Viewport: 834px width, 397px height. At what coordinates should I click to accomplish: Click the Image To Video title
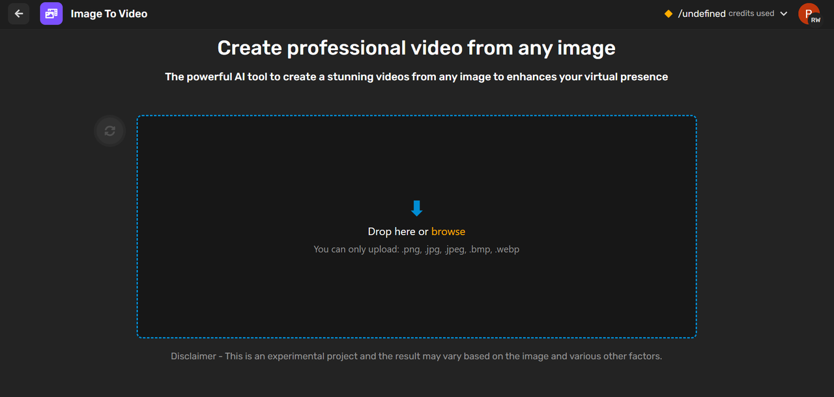pyautogui.click(x=109, y=14)
